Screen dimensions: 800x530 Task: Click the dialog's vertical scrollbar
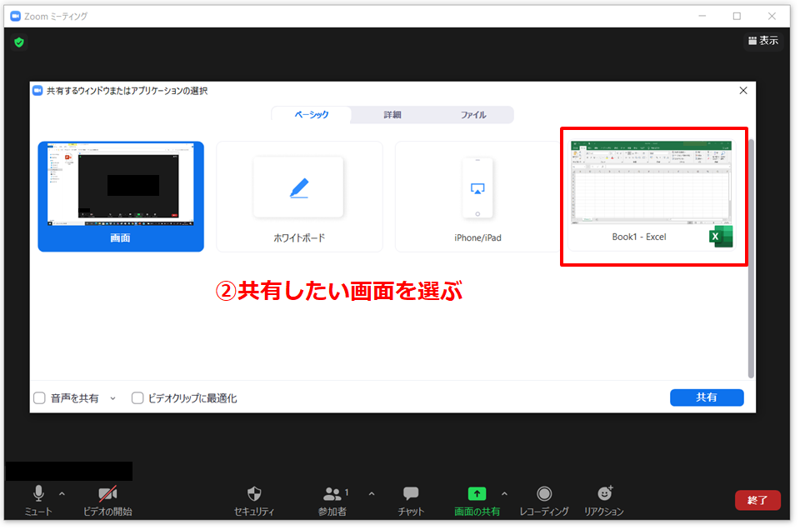pyautogui.click(x=751, y=257)
